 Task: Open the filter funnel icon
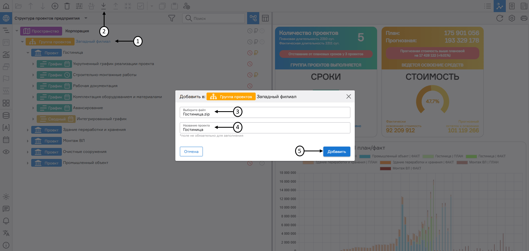tap(172, 18)
